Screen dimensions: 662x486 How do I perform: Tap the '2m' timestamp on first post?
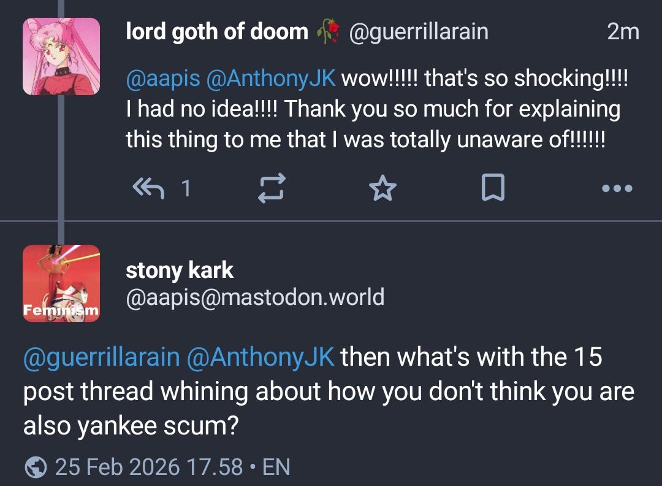pyautogui.click(x=623, y=31)
